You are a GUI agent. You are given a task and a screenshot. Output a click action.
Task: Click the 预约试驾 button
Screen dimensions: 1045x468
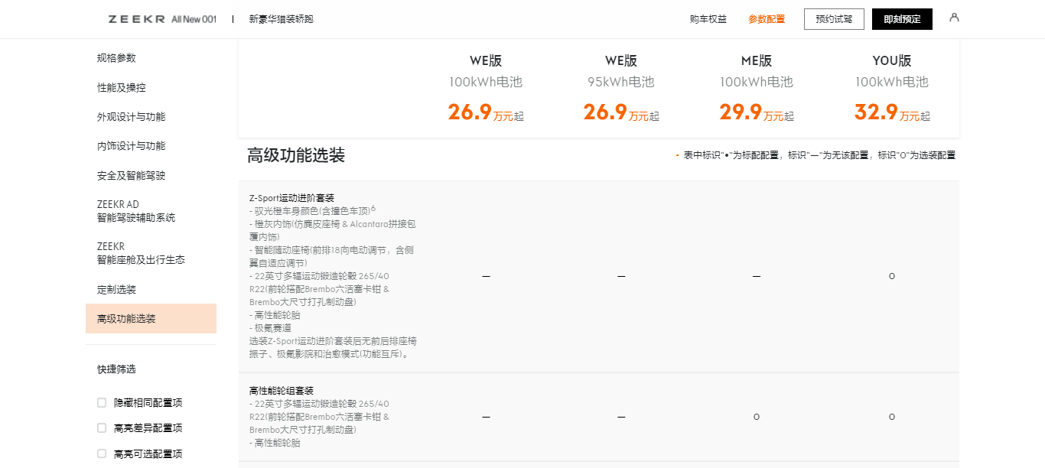834,19
